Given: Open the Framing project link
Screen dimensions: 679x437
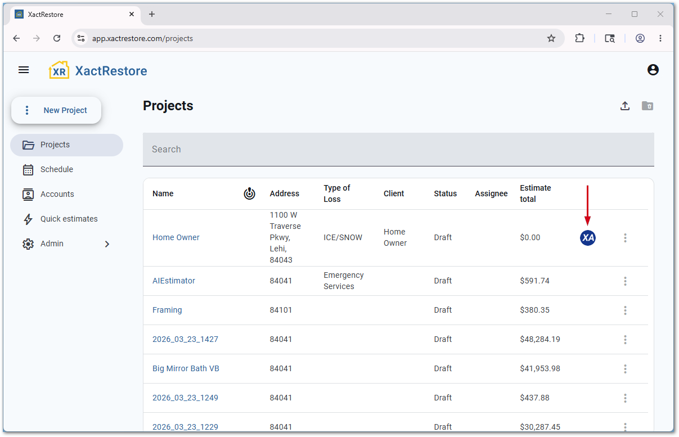Looking at the screenshot, I should click(167, 310).
